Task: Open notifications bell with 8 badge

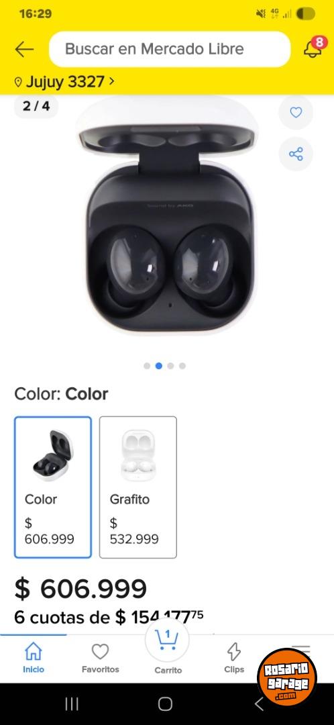Action: click(x=314, y=48)
